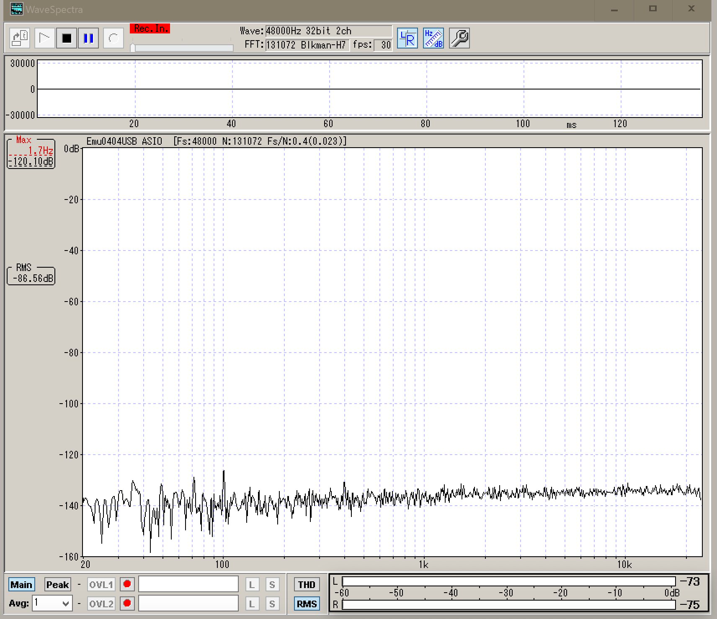Click the R meter value -75
Viewport: 717px width, 619px height.
click(690, 605)
